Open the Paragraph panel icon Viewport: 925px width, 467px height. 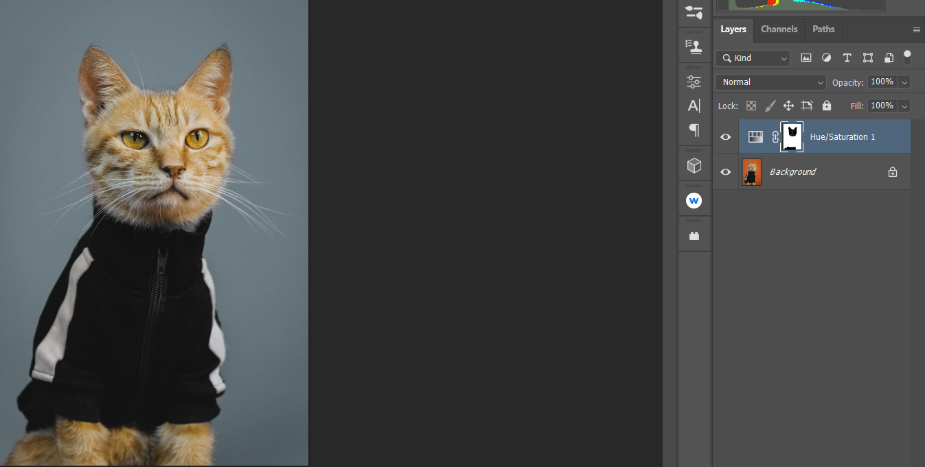(694, 130)
